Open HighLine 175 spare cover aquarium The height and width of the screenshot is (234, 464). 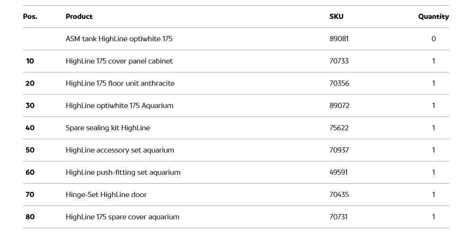point(122,217)
